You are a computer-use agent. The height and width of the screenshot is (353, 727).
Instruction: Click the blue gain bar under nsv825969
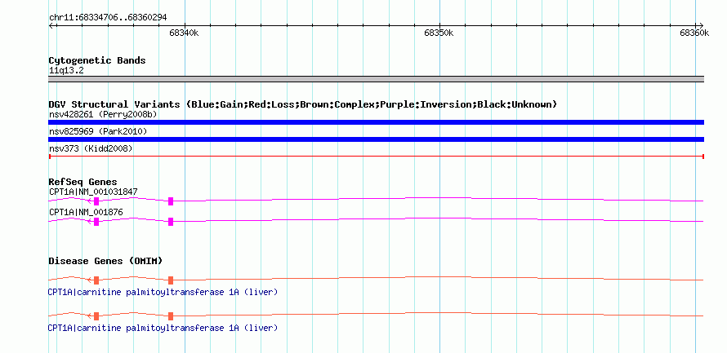click(x=376, y=139)
